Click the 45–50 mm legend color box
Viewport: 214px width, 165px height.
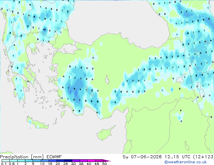(99, 161)
